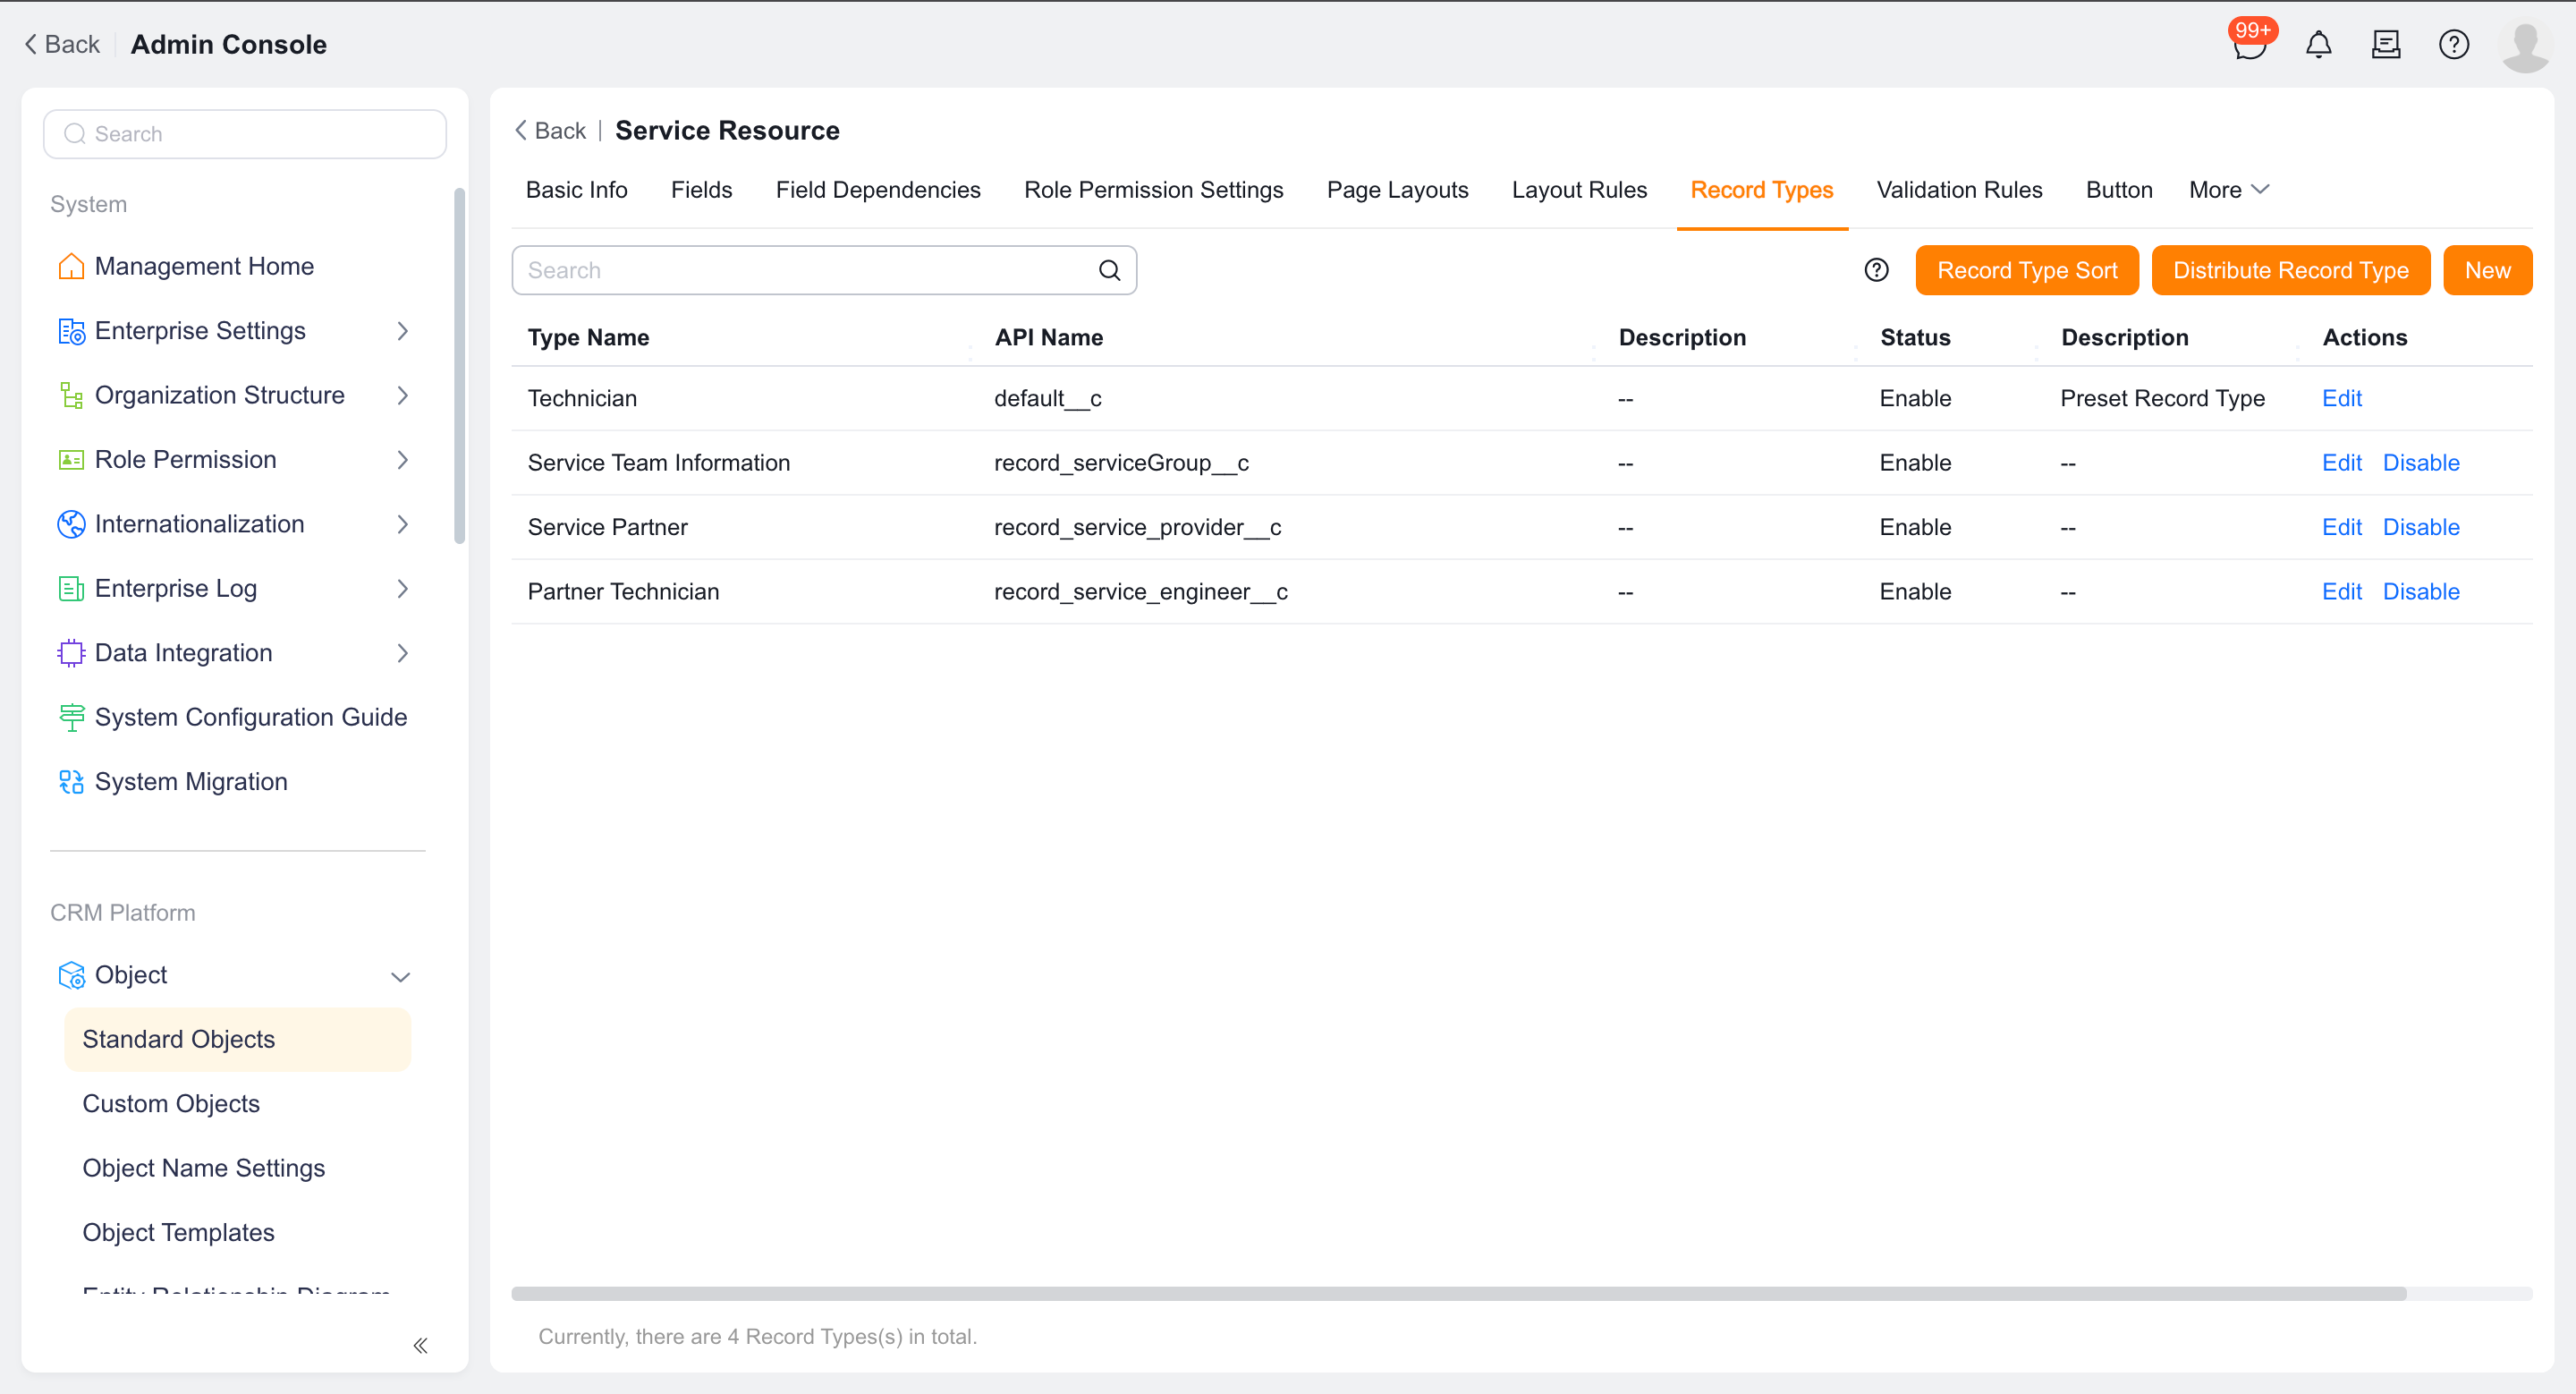Open Custom Objects in sidebar
The image size is (2576, 1394).
pyautogui.click(x=171, y=1104)
